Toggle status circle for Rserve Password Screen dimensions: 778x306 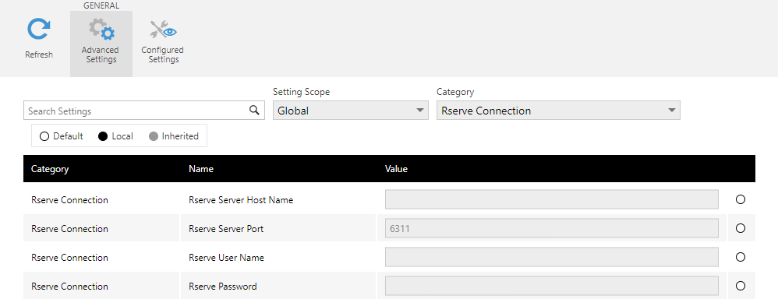741,286
